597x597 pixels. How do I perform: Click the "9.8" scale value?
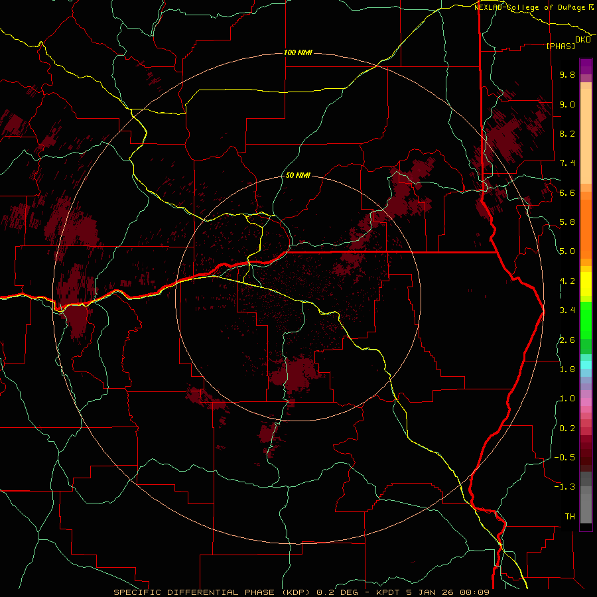click(567, 74)
